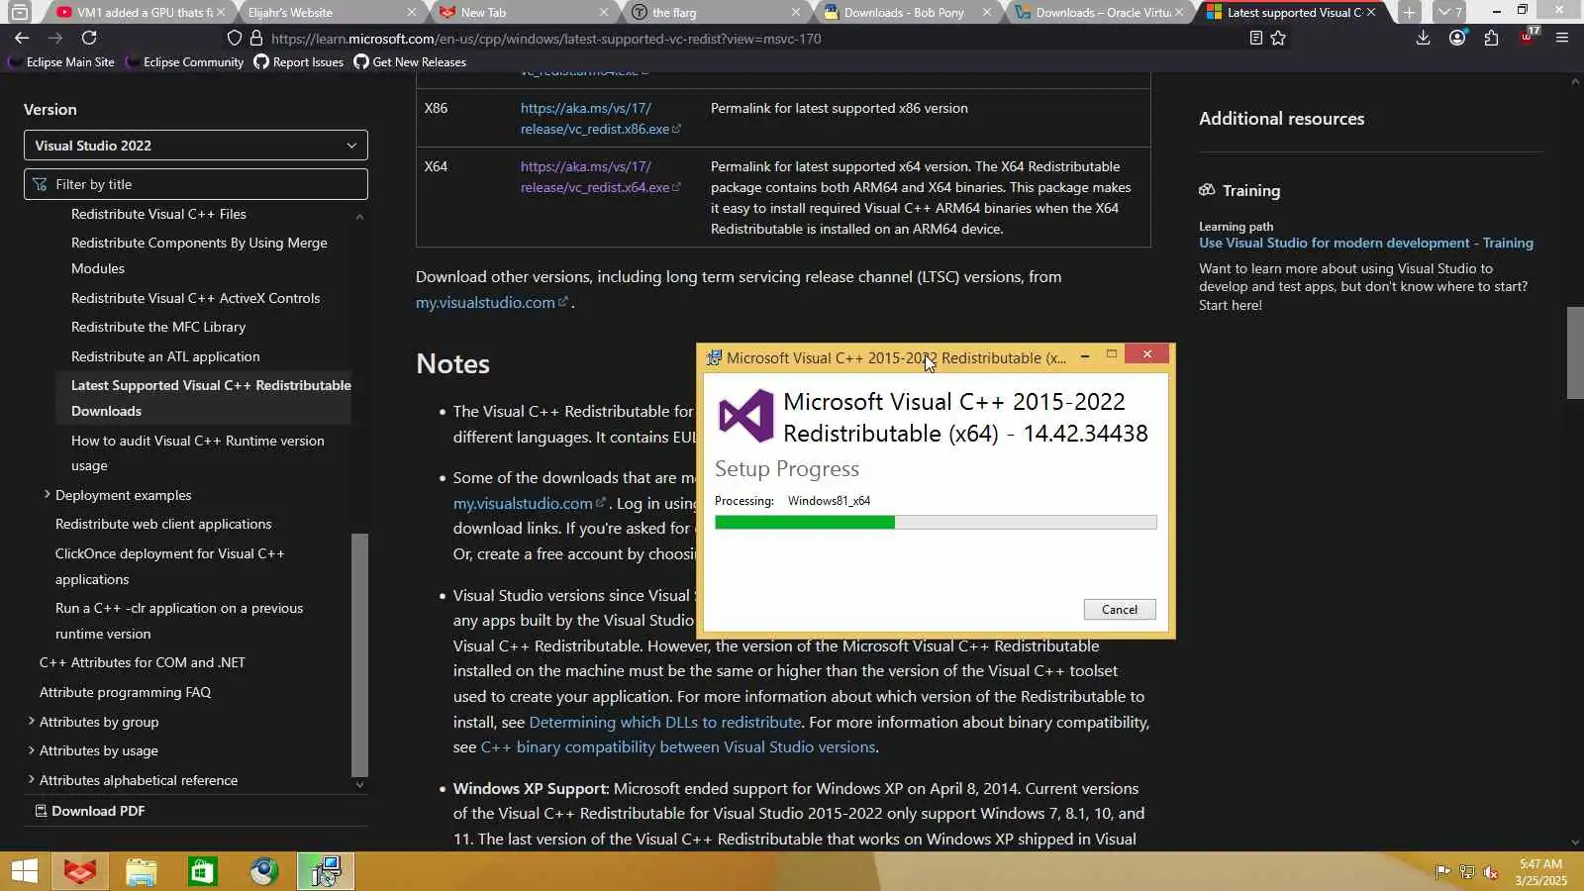This screenshot has width=1584, height=891.
Task: Click the muted volume tray icon
Action: pyautogui.click(x=1490, y=872)
